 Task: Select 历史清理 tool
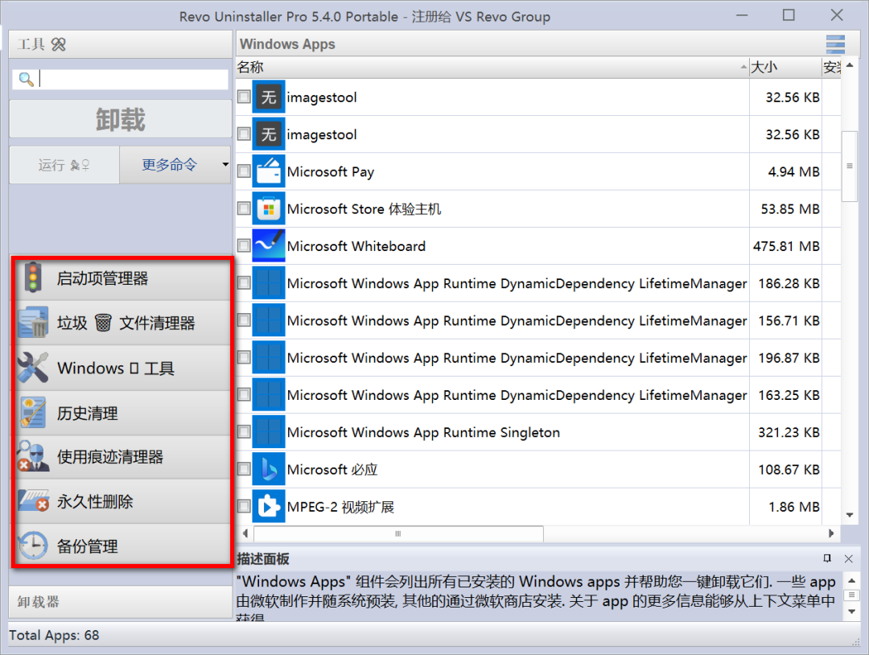coord(122,413)
